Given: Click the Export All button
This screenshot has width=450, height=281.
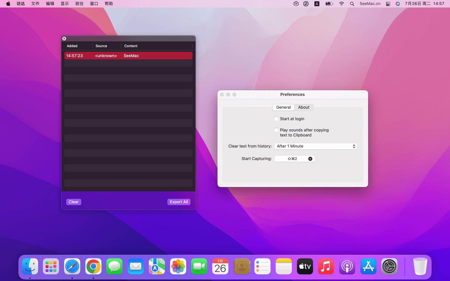Looking at the screenshot, I should (x=179, y=202).
